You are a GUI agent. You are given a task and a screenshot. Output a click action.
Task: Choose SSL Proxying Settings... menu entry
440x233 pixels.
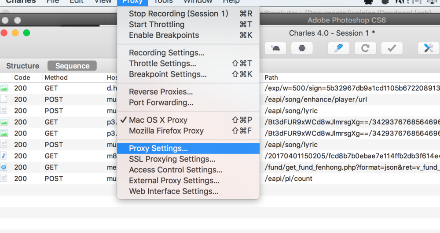[172, 159]
